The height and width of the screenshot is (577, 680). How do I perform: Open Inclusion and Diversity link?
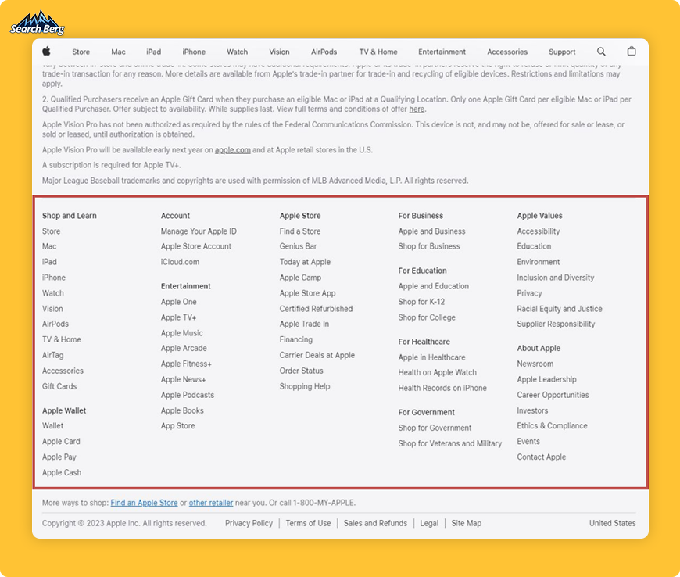click(556, 278)
